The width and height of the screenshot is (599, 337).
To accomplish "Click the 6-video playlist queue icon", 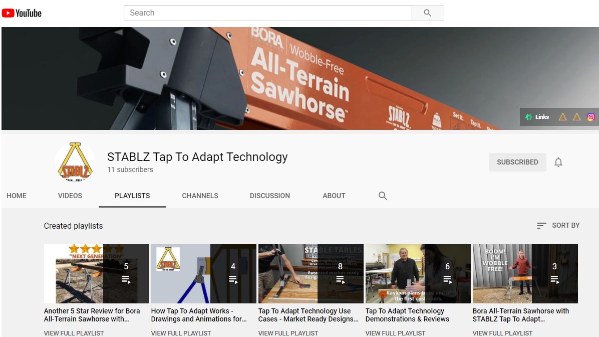I will (x=447, y=280).
